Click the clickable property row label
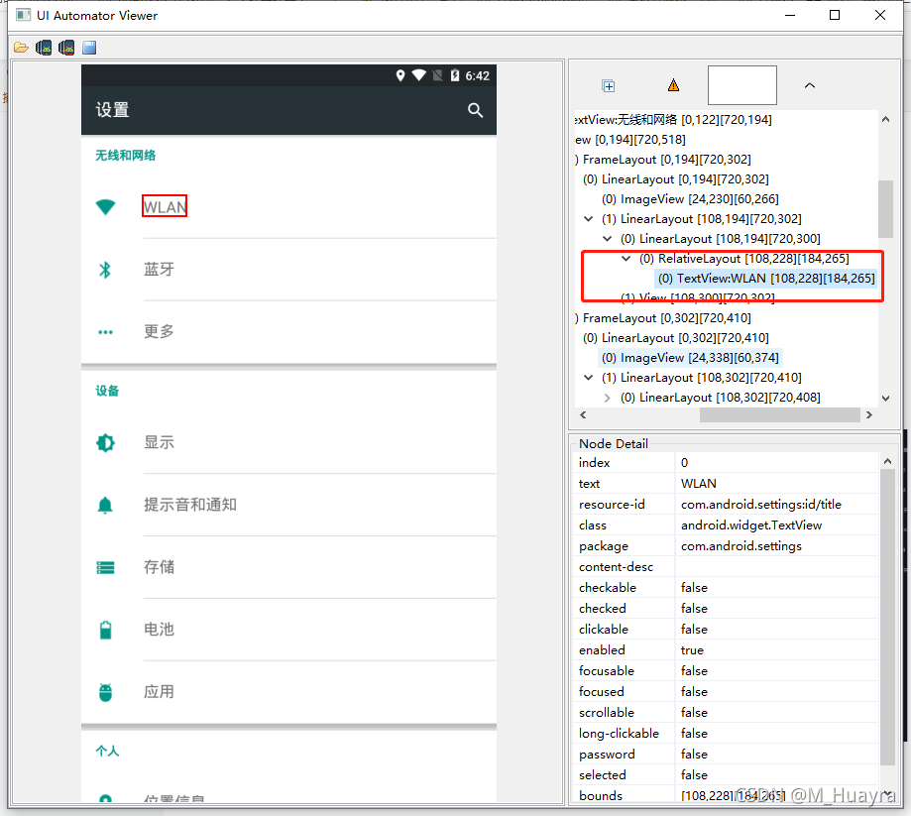 click(x=604, y=630)
